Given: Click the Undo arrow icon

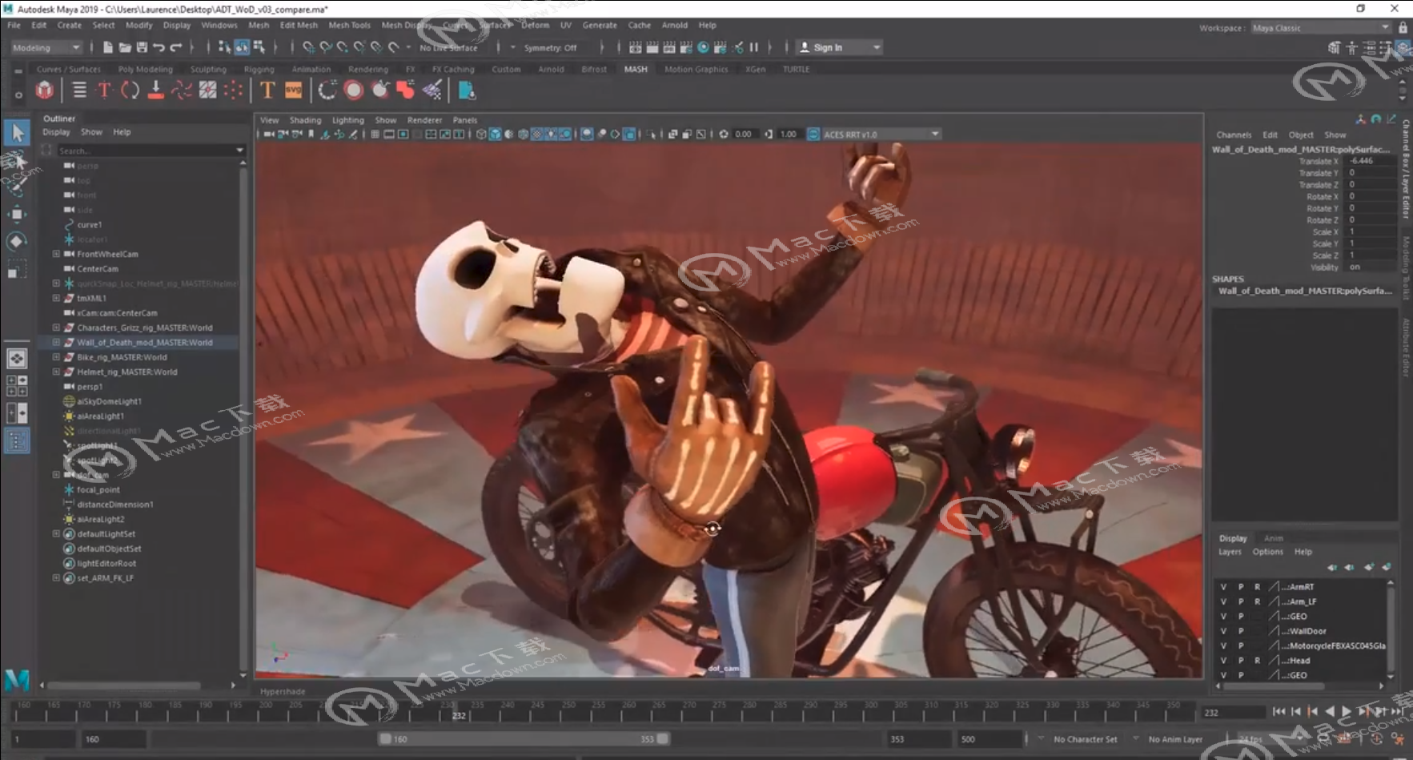Looking at the screenshot, I should 159,47.
